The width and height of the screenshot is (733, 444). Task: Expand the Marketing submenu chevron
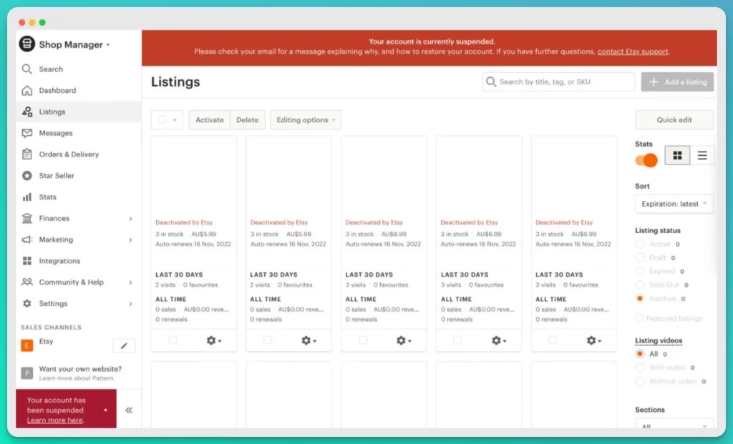130,240
